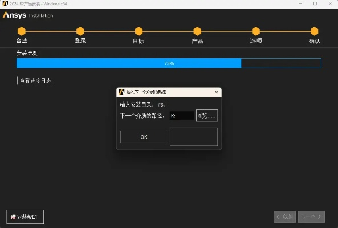The width and height of the screenshot is (338, 228).
Task: Click the 安装进度 label
Action: pos(27,53)
